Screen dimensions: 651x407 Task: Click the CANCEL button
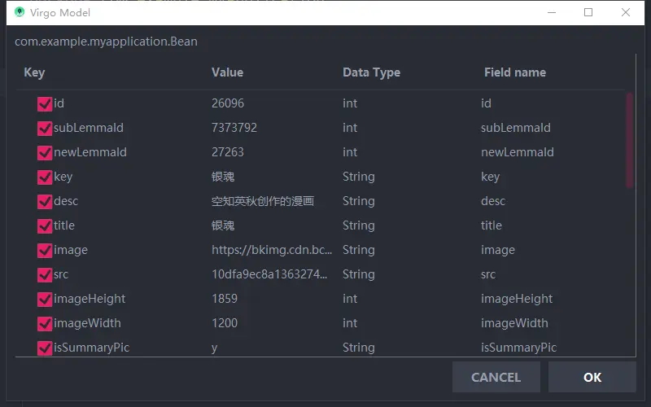pos(496,377)
